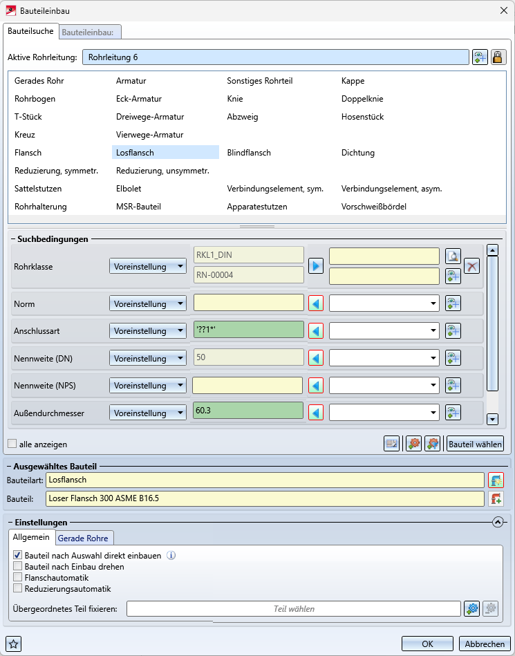Click the Abbrechen button
This screenshot has height=656, width=515.
click(485, 644)
